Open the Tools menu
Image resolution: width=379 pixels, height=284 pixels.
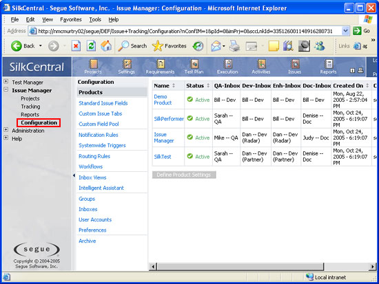[x=95, y=19]
